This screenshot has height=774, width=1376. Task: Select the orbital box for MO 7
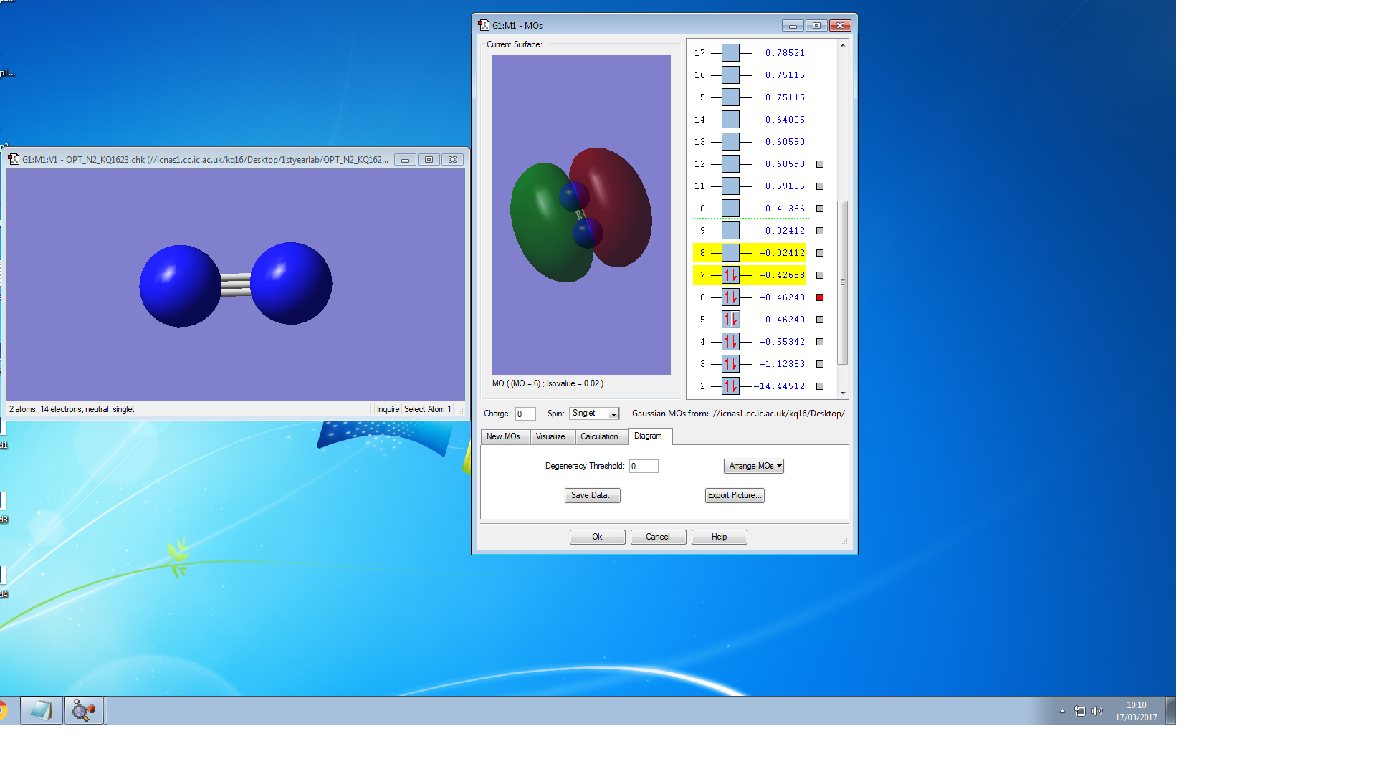coord(730,275)
